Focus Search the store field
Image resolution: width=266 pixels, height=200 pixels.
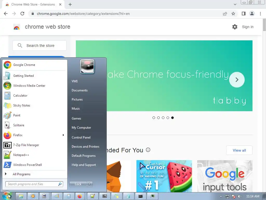[39, 46]
